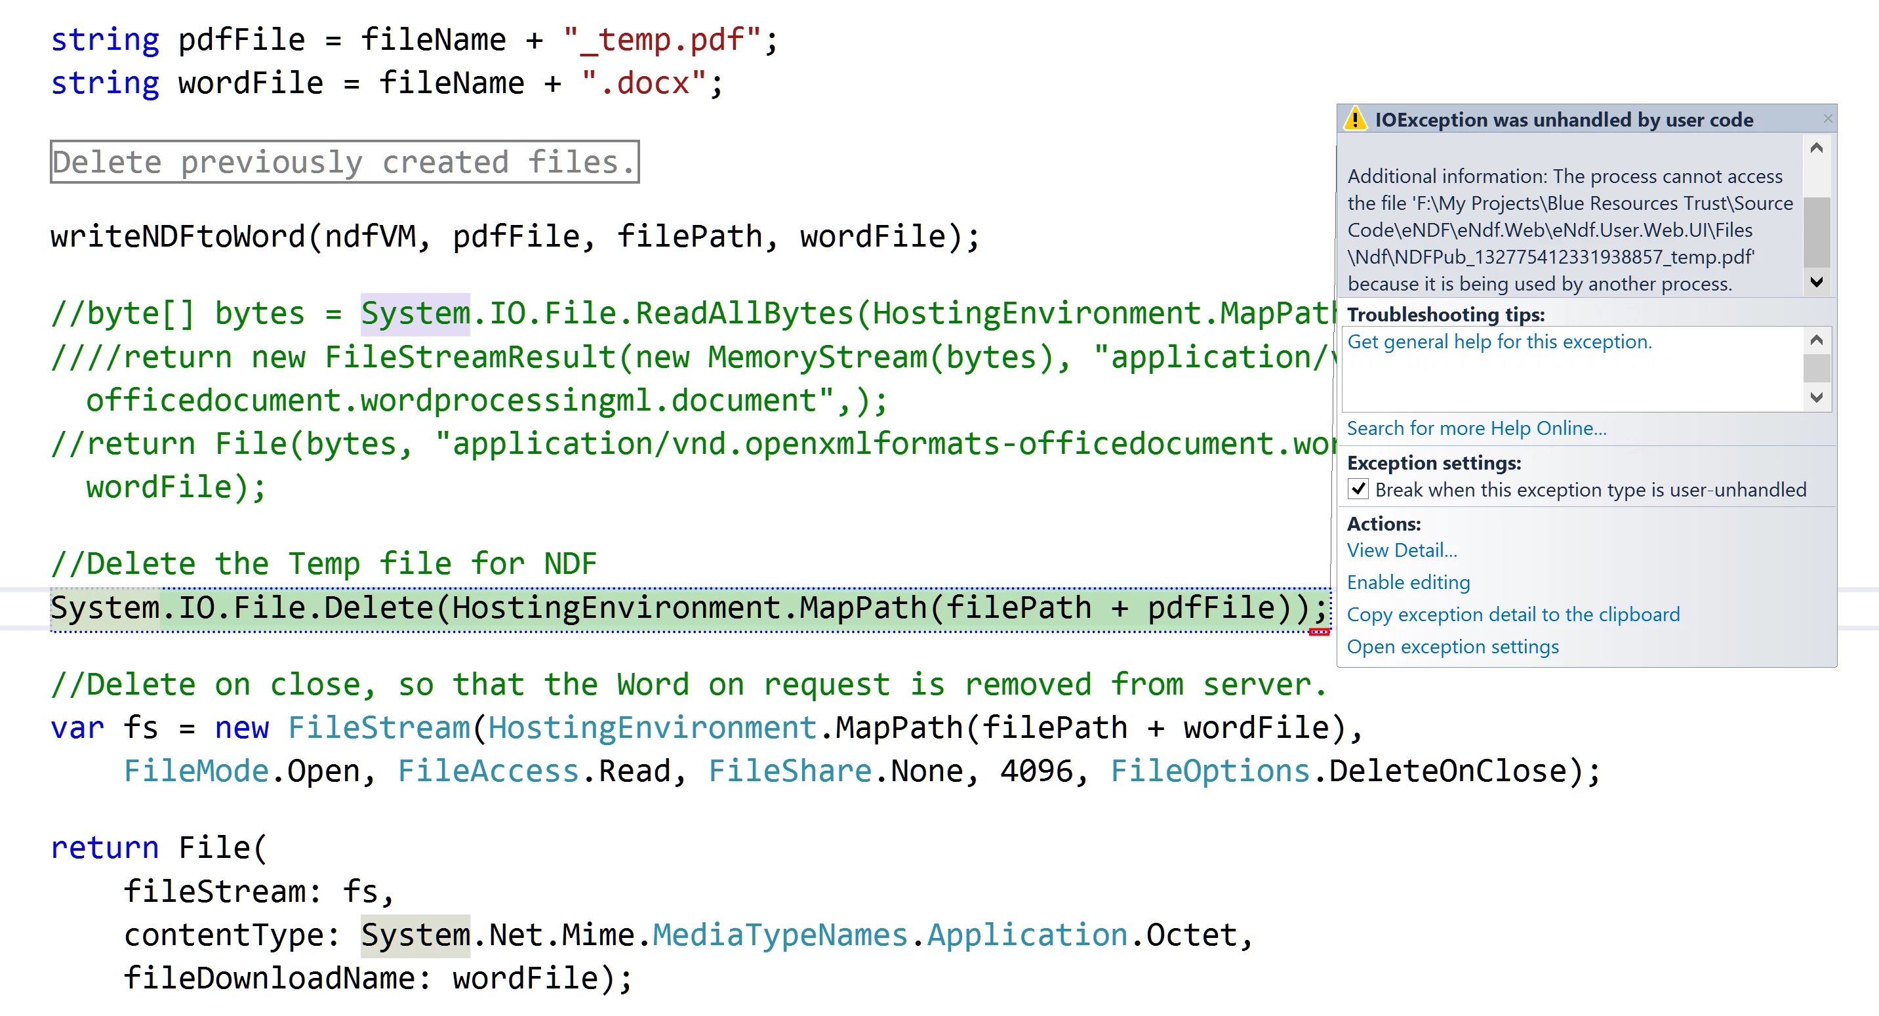The image size is (1879, 1016).
Task: Toggle Break when exception is user-unhandled checkbox
Action: pos(1358,489)
